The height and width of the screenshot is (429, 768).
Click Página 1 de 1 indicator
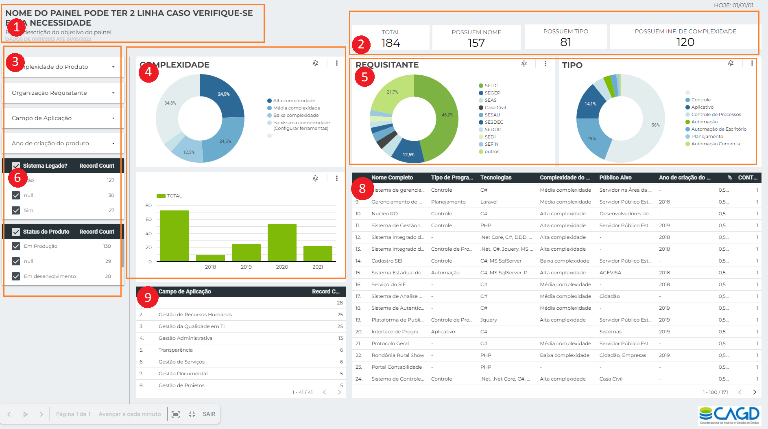point(73,414)
